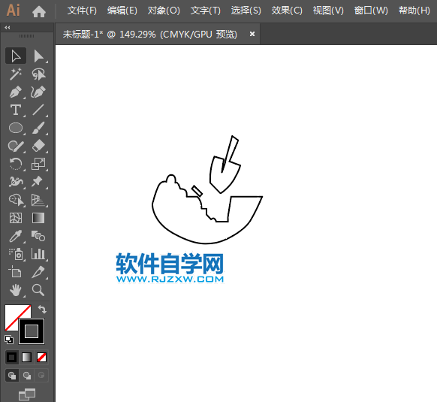This screenshot has width=437, height=402.
Task: Select the Zoom tool
Action: tap(38, 290)
